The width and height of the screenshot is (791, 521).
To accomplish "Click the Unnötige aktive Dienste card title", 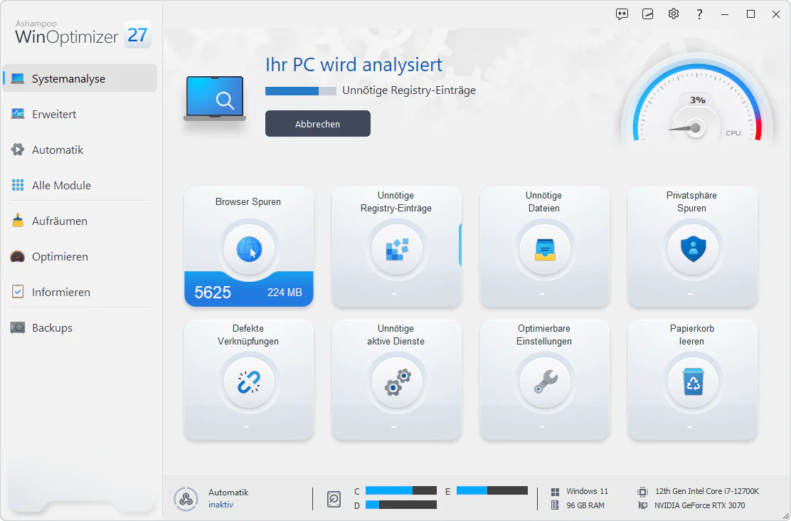I will (395, 335).
